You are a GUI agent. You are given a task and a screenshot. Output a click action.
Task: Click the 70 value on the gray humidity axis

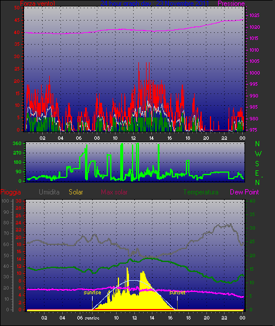pyautogui.click(x=6, y=233)
